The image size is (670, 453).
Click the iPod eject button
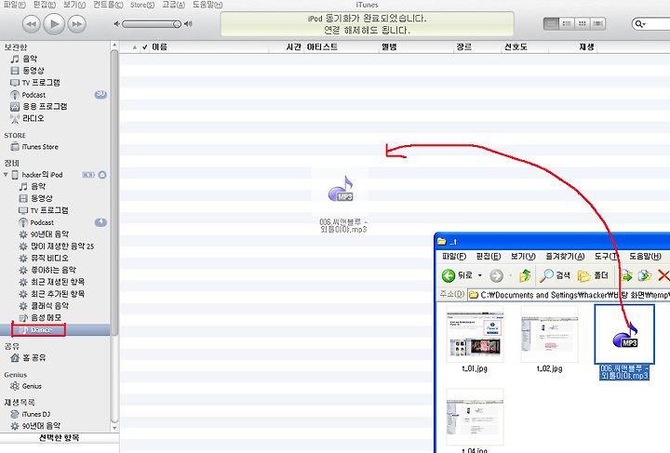tap(102, 175)
